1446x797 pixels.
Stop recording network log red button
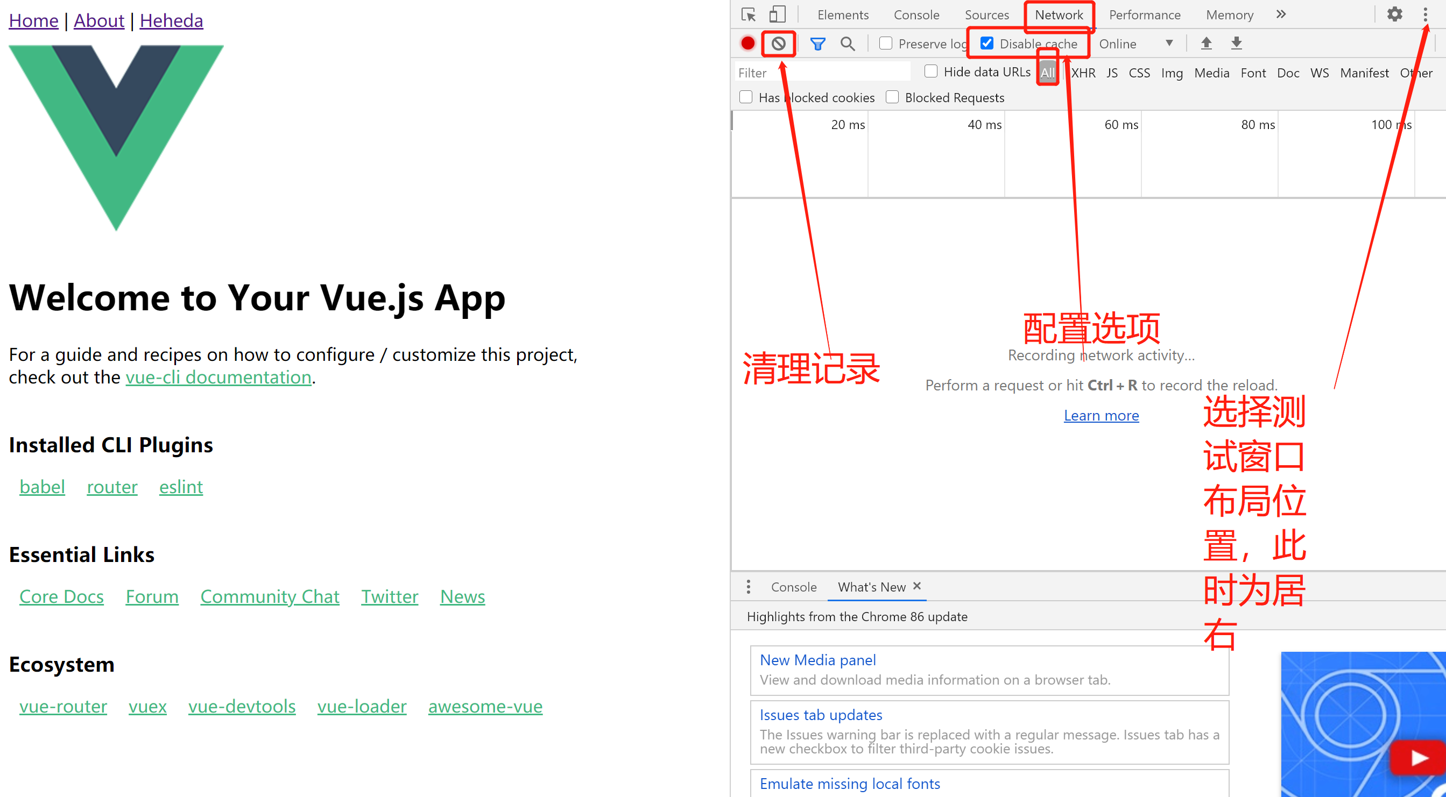click(x=747, y=43)
